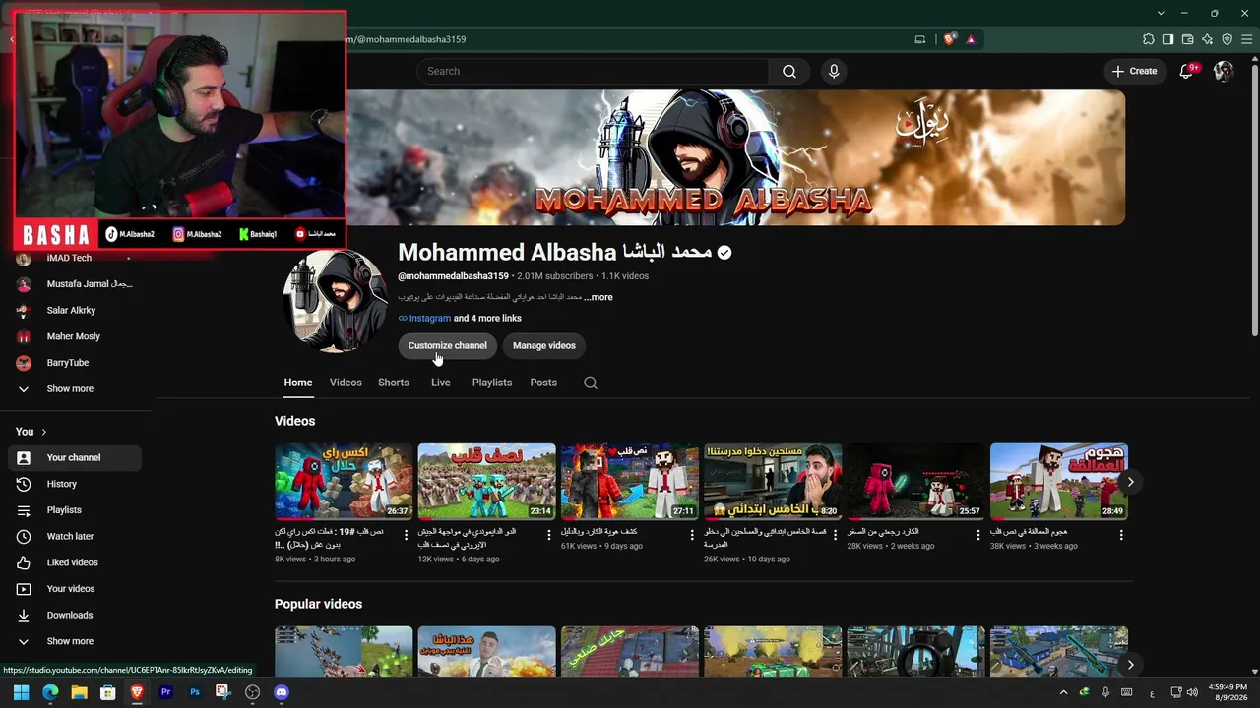Show next videos in Popular videos row
Image resolution: width=1260 pixels, height=708 pixels.
(x=1130, y=665)
